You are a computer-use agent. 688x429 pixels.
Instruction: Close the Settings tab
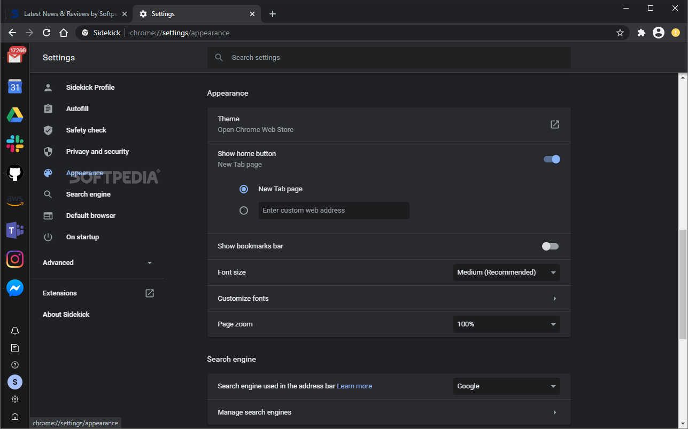point(252,14)
